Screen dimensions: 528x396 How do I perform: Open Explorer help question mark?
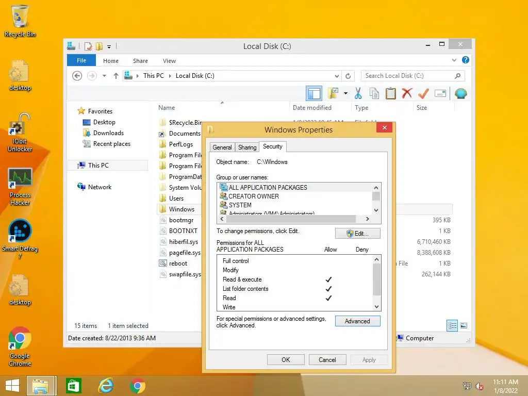466,60
